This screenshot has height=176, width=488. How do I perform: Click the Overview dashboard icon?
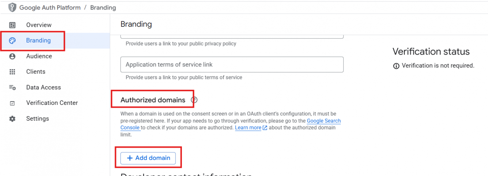point(12,25)
